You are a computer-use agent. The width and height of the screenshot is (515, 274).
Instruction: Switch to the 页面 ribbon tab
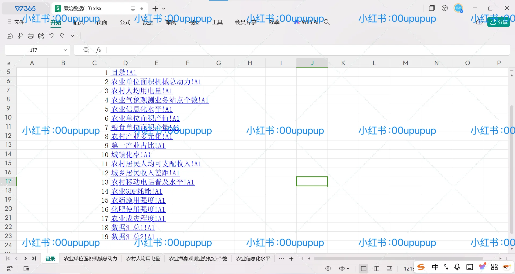[x=102, y=22]
